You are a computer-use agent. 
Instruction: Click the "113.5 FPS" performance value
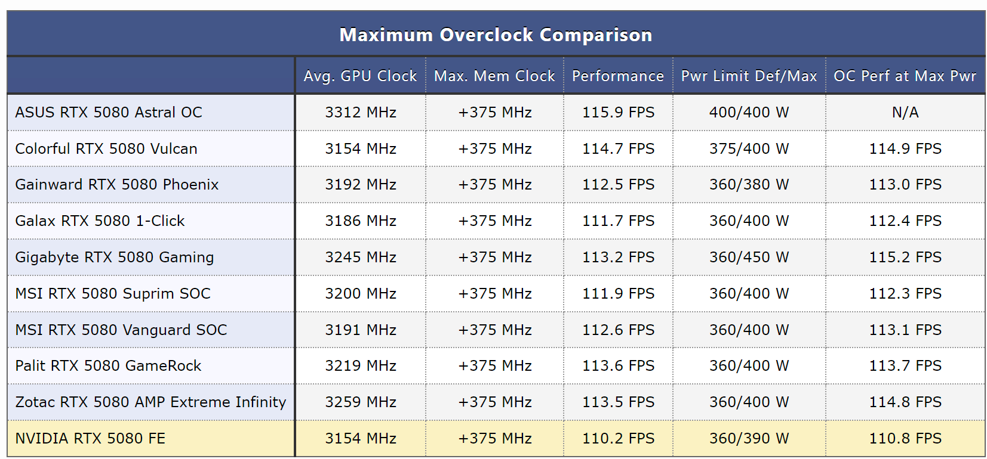point(619,402)
